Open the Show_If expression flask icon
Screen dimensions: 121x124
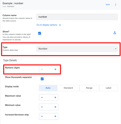115,33
